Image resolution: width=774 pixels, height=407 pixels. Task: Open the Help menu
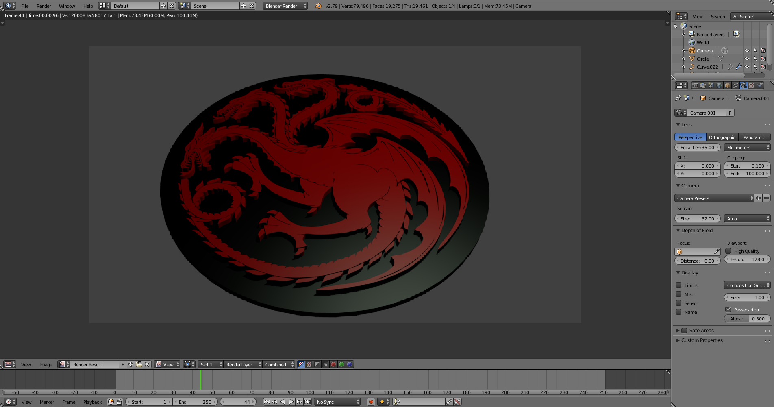pos(88,6)
